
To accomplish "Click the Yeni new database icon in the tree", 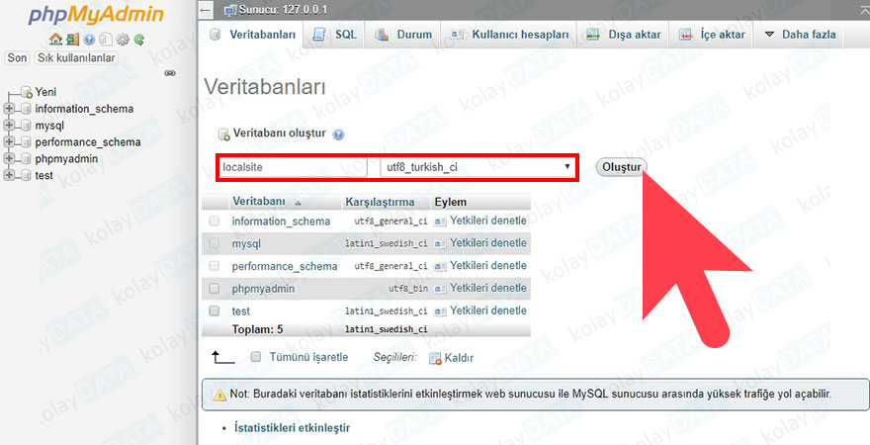I will tap(27, 92).
